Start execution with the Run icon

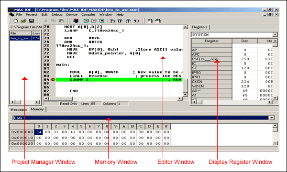click(x=86, y=21)
